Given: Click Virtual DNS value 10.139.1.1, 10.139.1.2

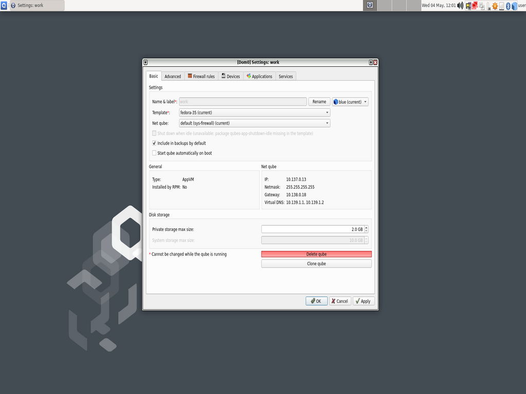Looking at the screenshot, I should pyautogui.click(x=305, y=203).
